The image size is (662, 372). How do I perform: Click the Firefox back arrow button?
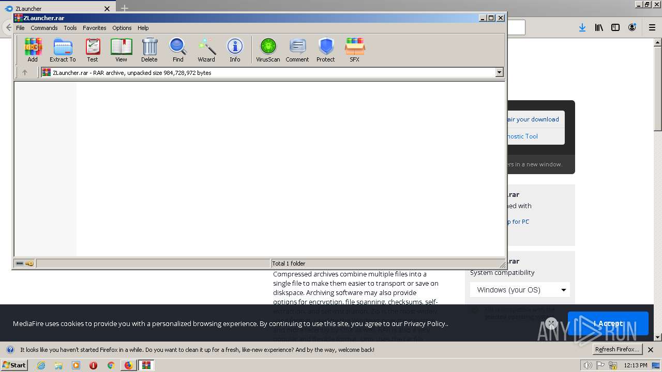coord(8,27)
